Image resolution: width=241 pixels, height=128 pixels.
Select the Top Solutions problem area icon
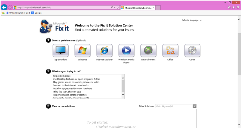coord(61,50)
